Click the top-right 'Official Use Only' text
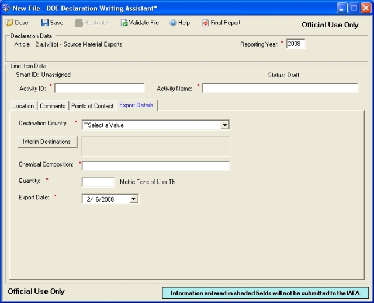The image size is (374, 303). [330, 25]
